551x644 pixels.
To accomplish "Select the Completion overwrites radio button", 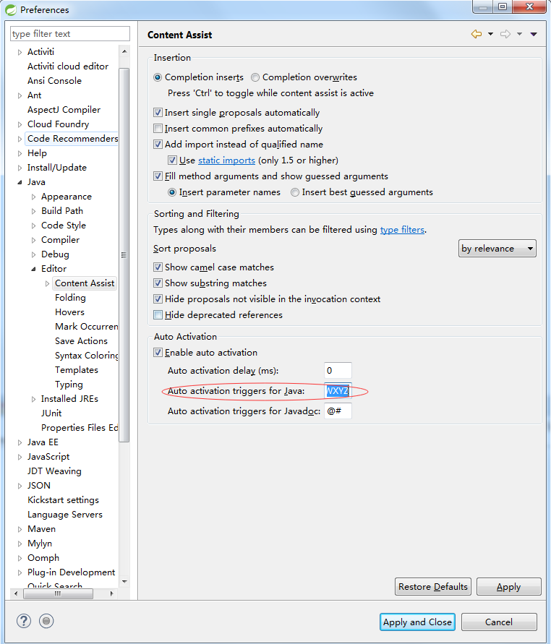I will pyautogui.click(x=255, y=77).
